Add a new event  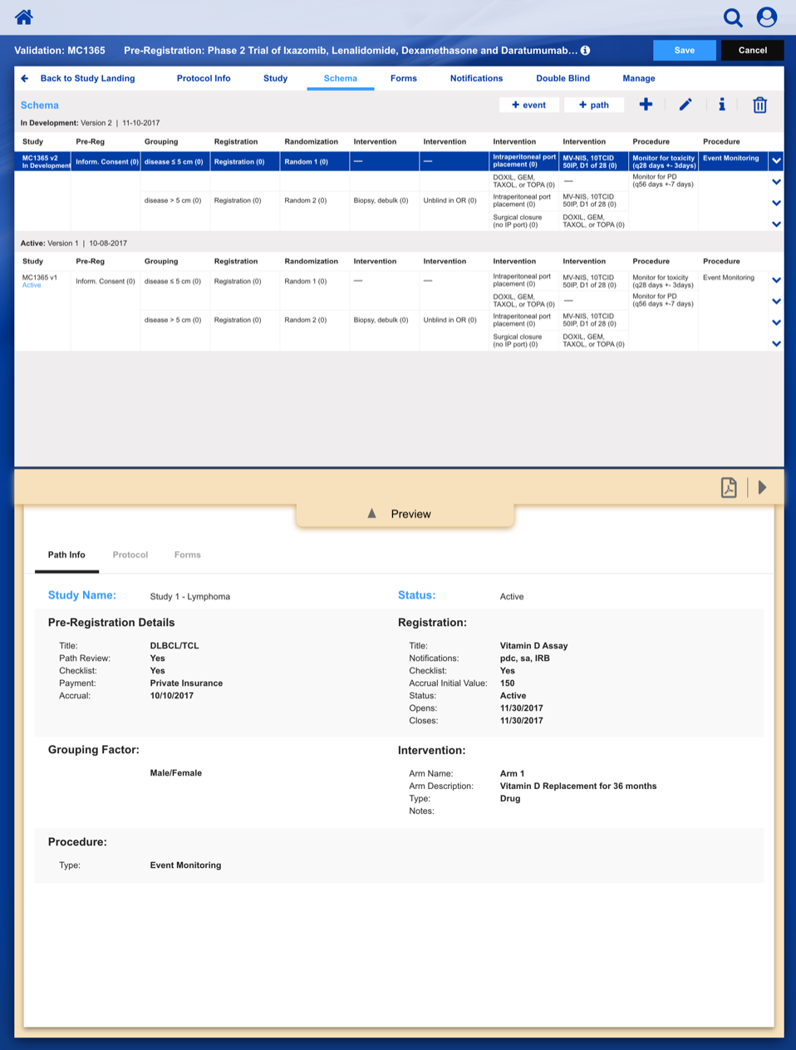point(528,105)
